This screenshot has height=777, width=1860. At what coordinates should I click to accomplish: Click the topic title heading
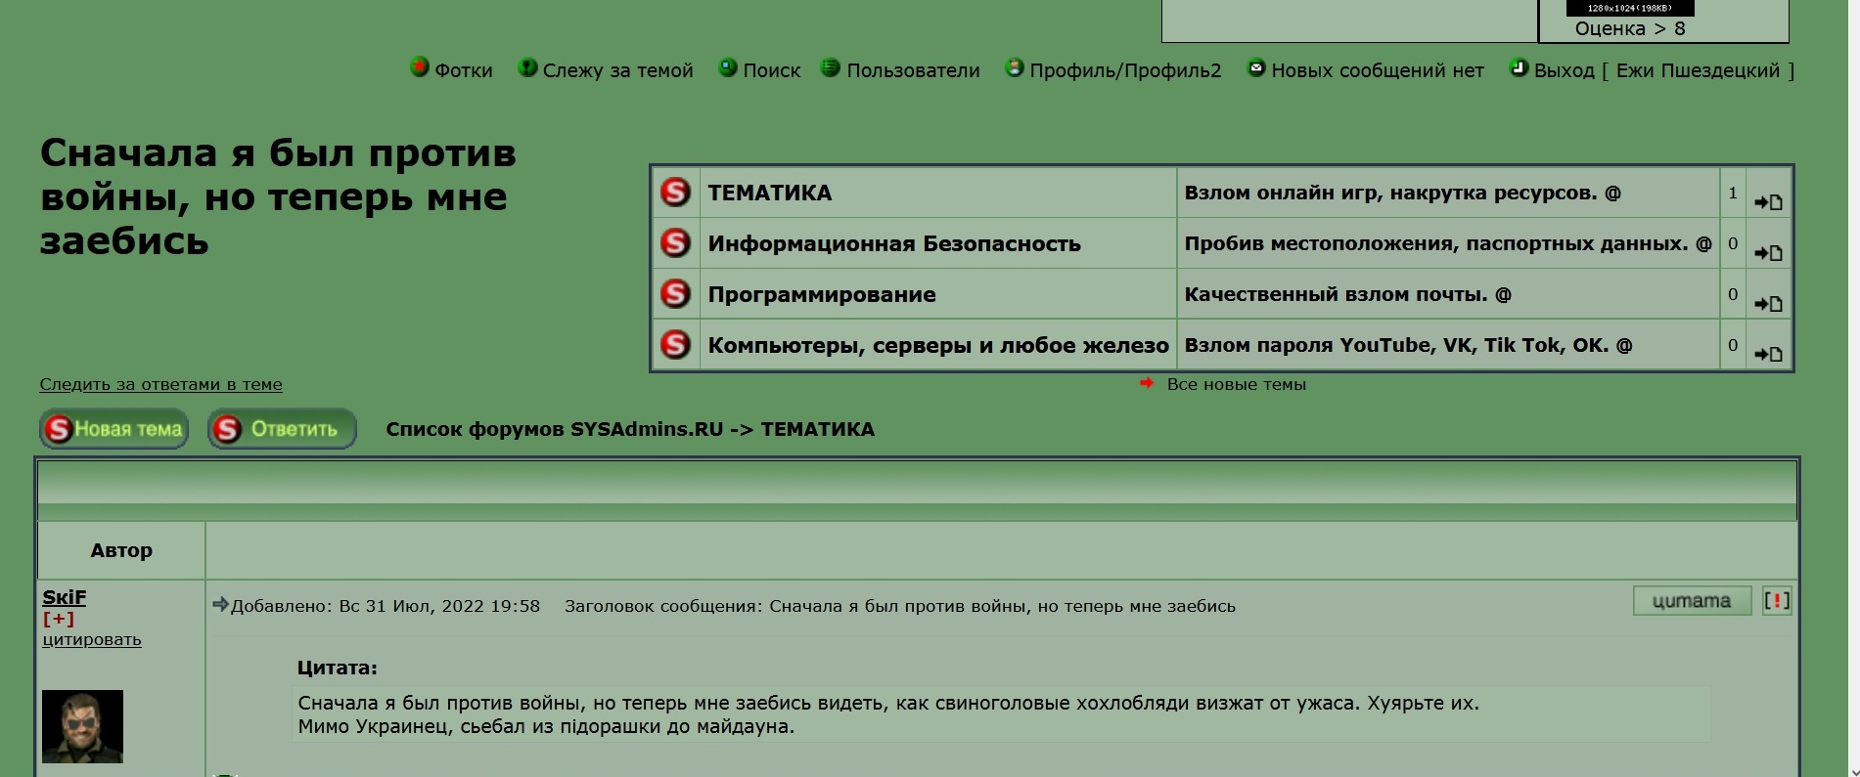coord(278,196)
